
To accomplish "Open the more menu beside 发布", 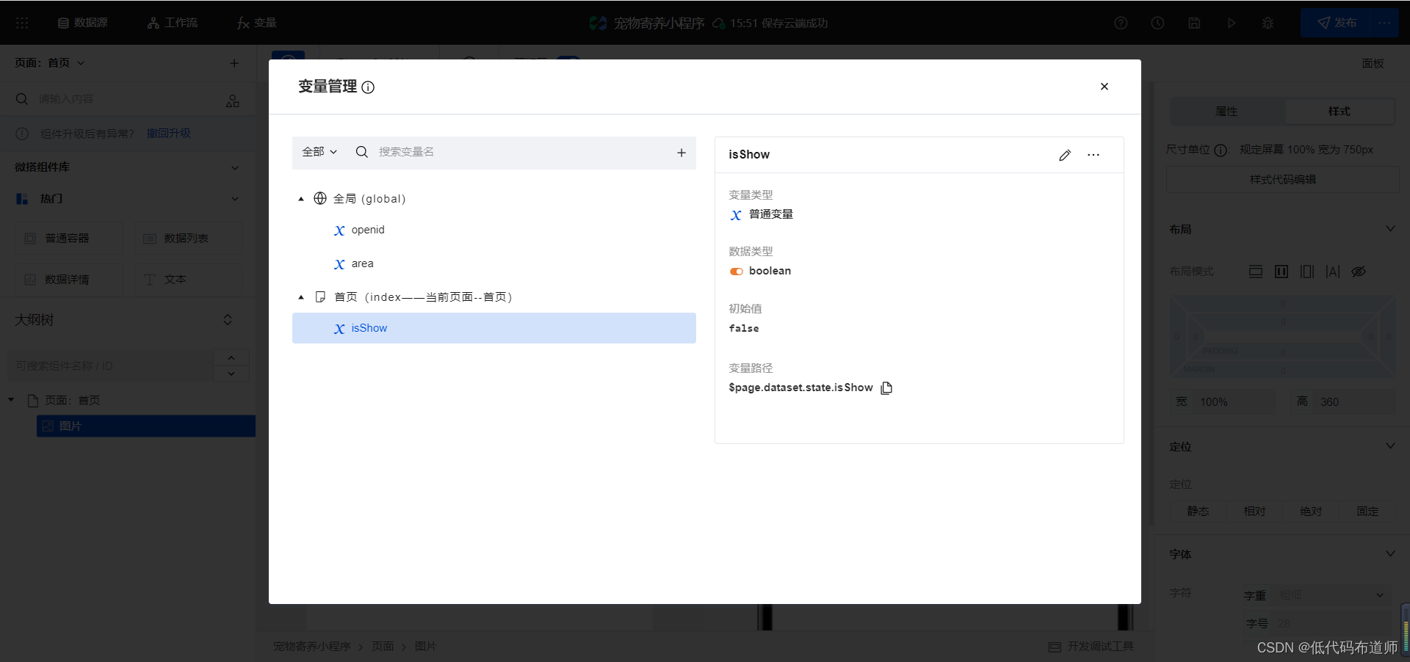I will pyautogui.click(x=1384, y=23).
